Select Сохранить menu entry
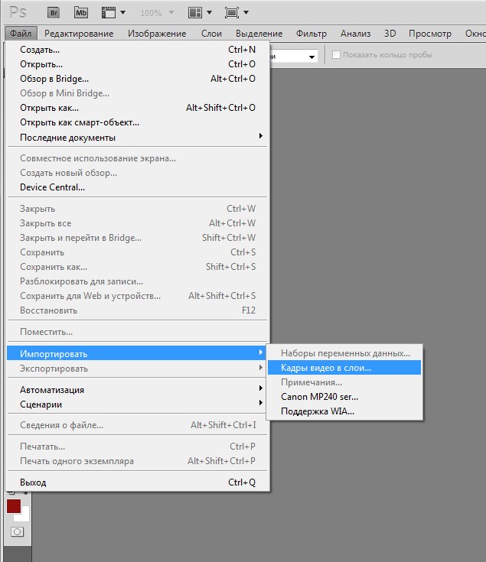 coord(138,252)
